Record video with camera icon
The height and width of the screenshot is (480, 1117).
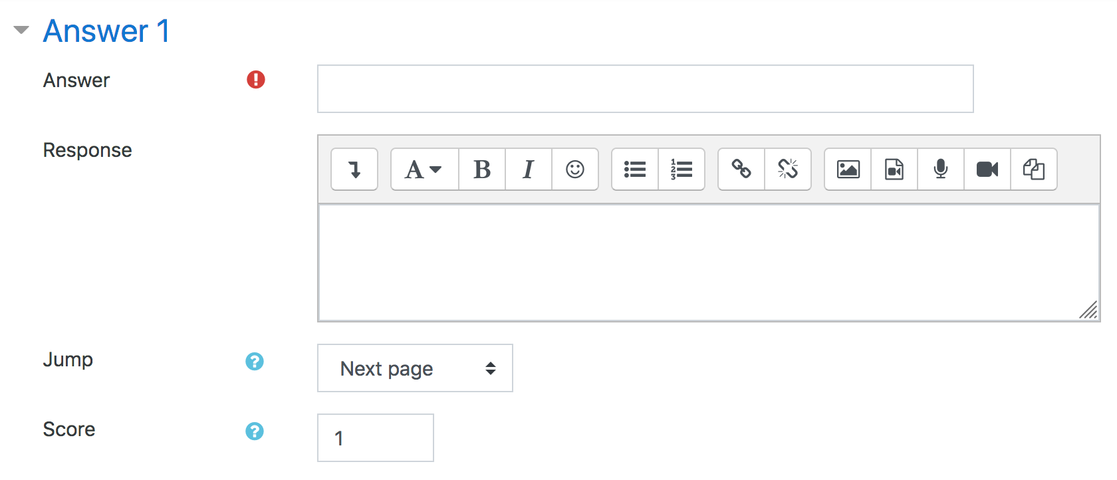point(987,170)
